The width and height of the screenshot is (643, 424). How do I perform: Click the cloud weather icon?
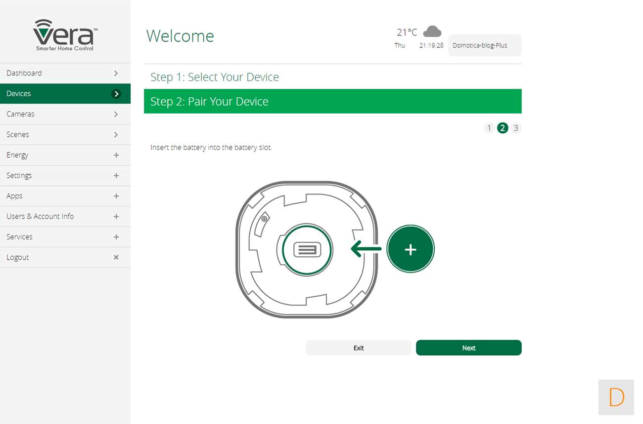[432, 32]
